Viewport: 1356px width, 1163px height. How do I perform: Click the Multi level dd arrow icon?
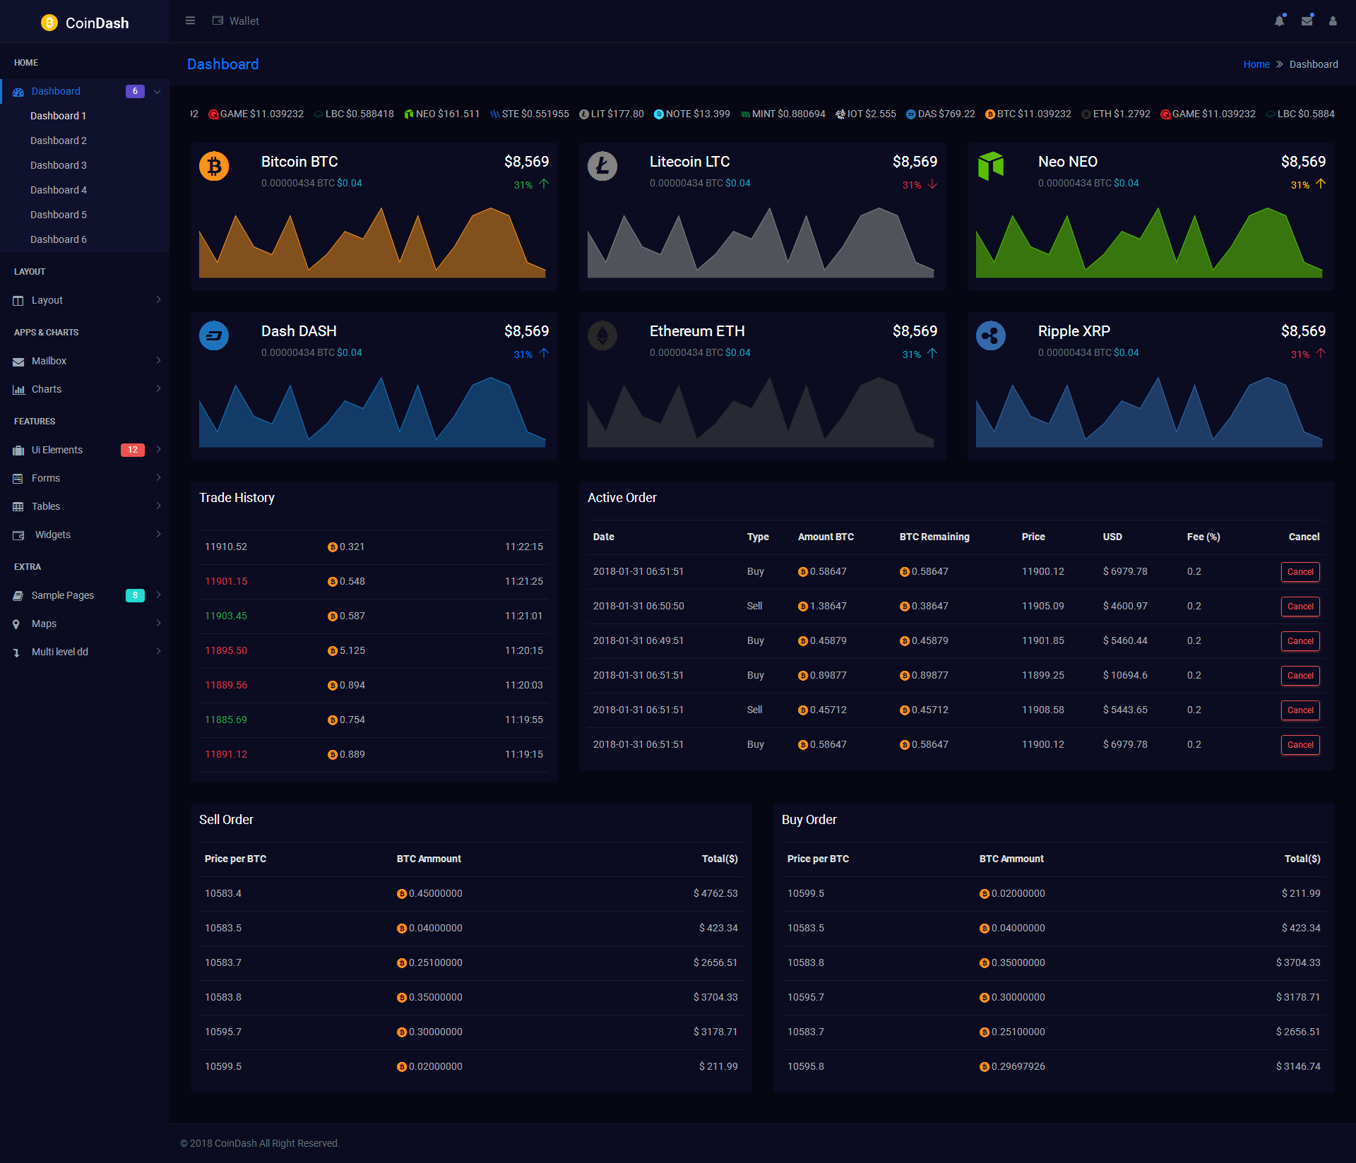coord(16,653)
